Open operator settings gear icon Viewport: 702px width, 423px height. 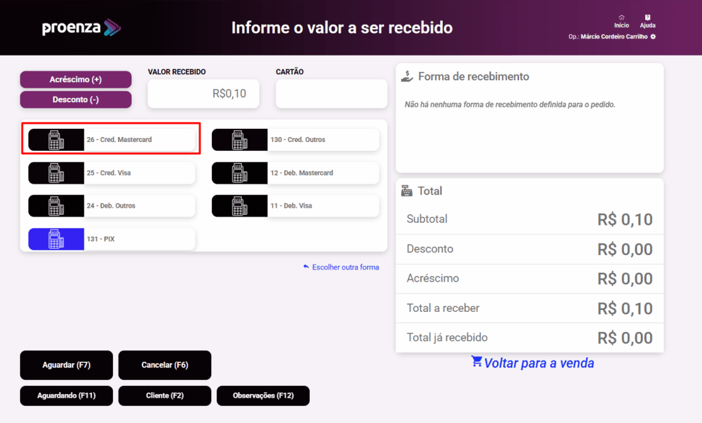click(653, 36)
